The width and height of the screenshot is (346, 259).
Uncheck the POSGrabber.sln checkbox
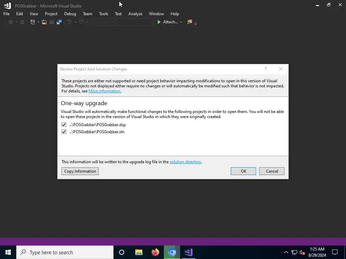pos(64,132)
